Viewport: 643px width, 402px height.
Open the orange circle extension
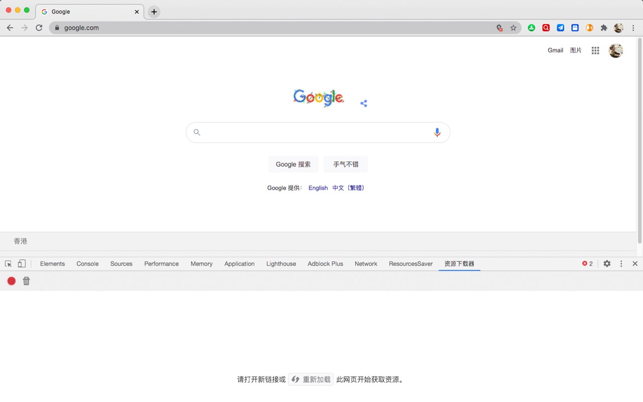[590, 28]
